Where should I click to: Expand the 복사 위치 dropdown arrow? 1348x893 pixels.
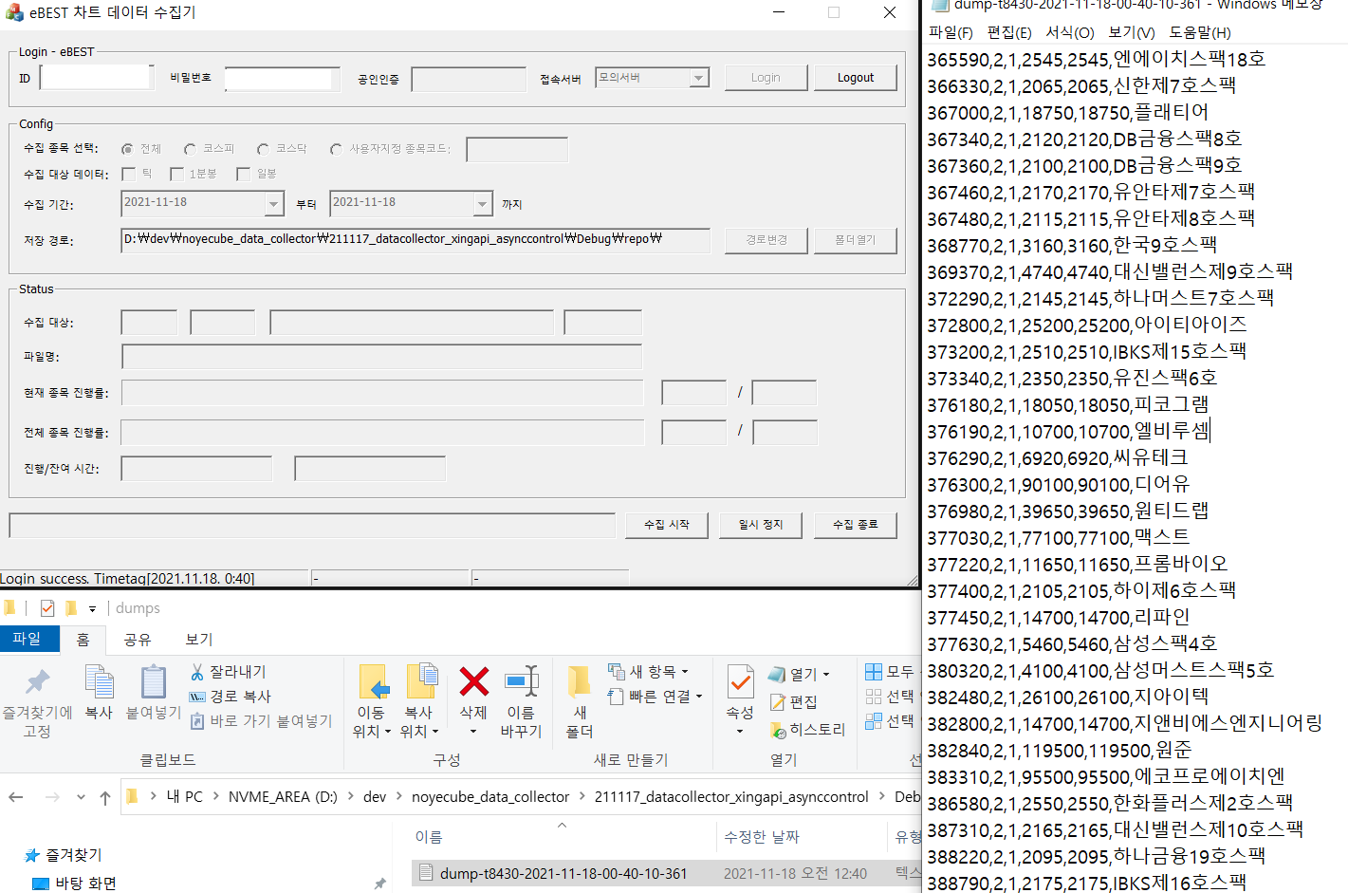(435, 732)
